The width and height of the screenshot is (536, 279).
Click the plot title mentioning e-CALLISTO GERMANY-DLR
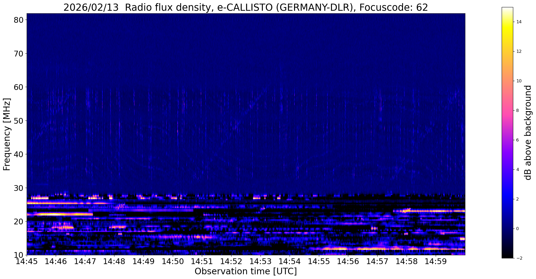246,7
